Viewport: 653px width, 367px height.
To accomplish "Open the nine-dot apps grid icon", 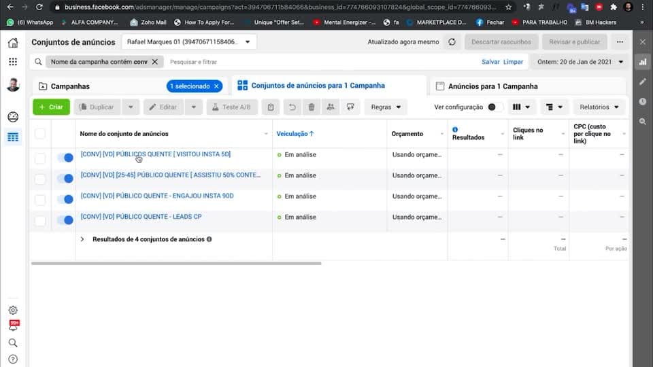I will point(13,62).
